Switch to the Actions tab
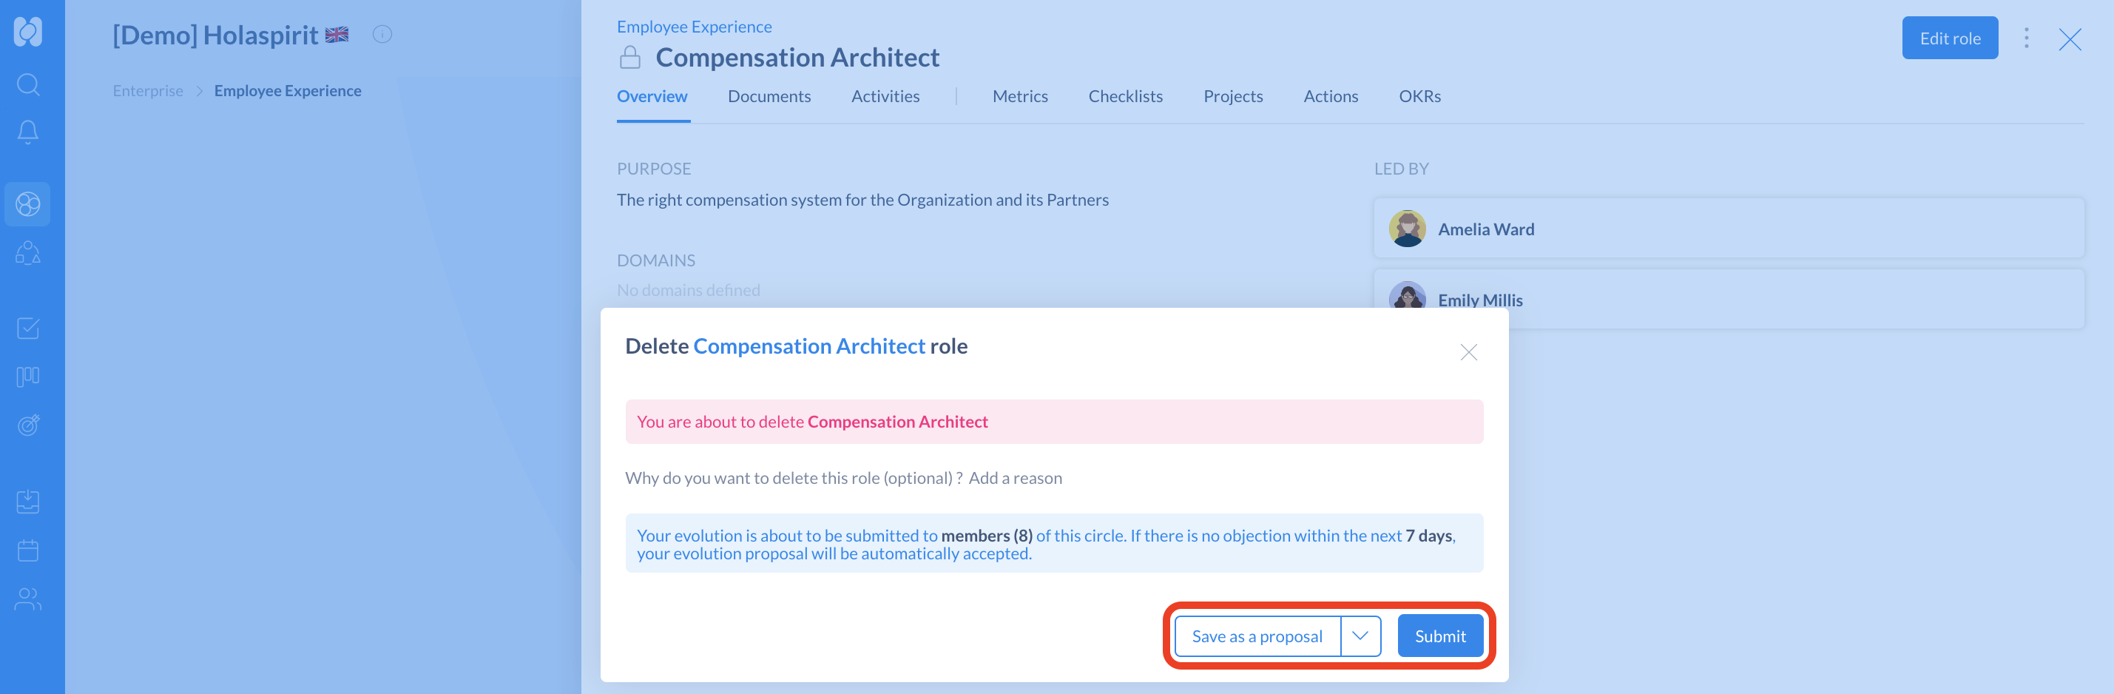Image resolution: width=2114 pixels, height=694 pixels. pyautogui.click(x=1330, y=96)
